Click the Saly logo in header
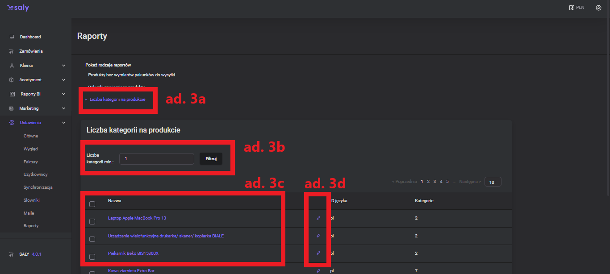The image size is (610, 274). [18, 8]
